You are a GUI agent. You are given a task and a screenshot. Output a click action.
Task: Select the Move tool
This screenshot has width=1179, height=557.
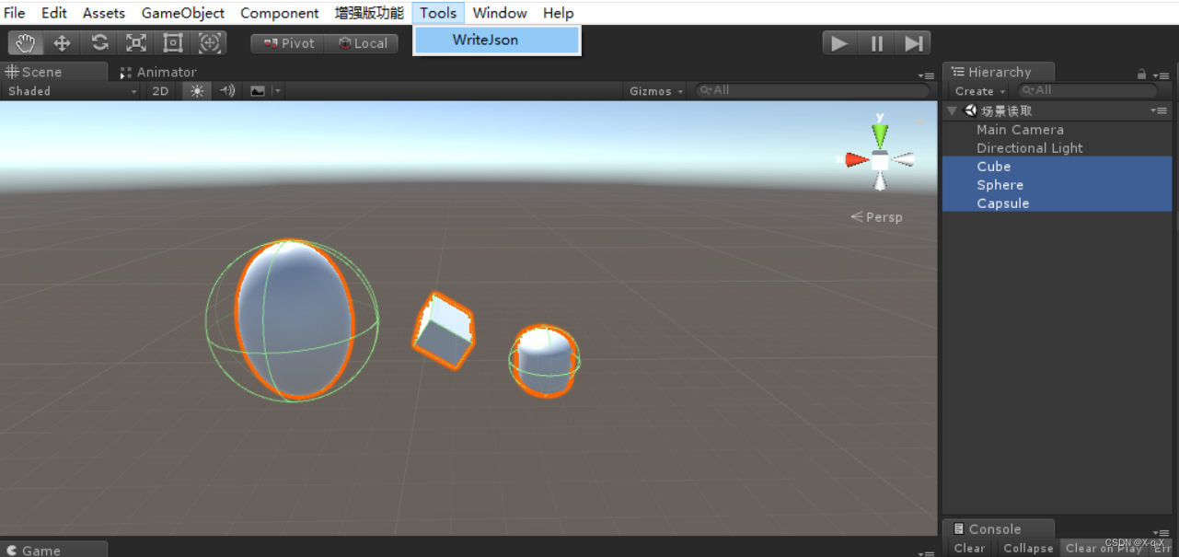(62, 42)
